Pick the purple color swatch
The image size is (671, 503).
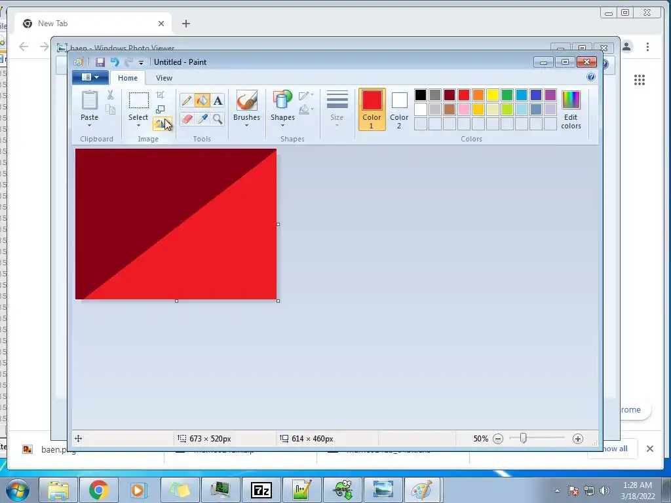[x=550, y=95]
